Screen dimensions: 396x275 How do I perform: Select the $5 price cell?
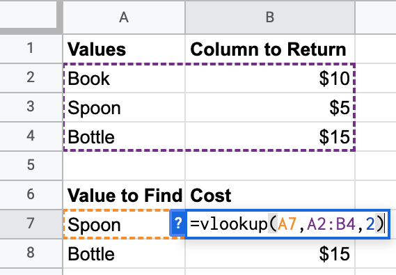(x=270, y=107)
